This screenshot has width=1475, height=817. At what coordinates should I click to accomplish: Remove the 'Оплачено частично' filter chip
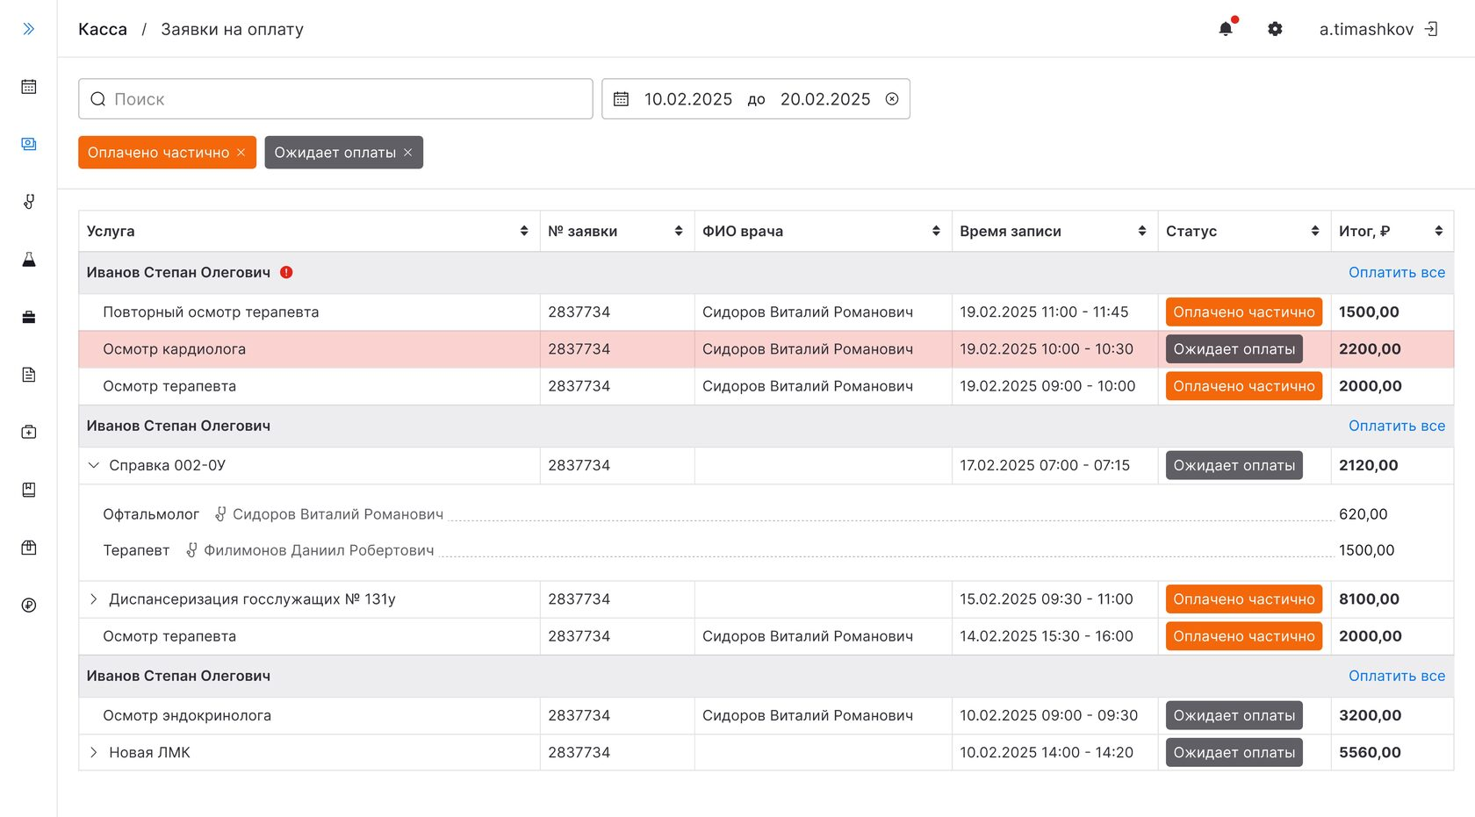241,153
